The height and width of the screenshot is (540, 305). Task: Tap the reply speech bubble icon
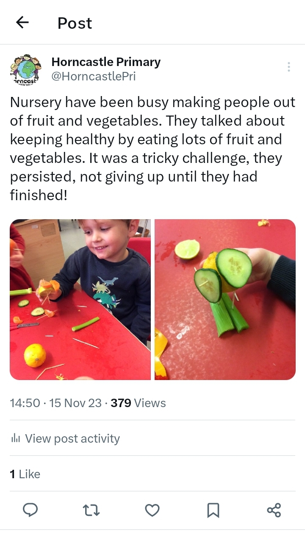30,510
